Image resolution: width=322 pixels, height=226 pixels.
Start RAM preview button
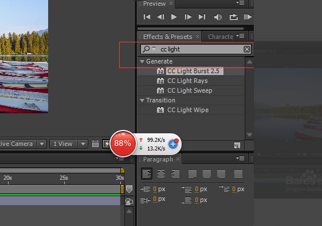[x=248, y=17]
